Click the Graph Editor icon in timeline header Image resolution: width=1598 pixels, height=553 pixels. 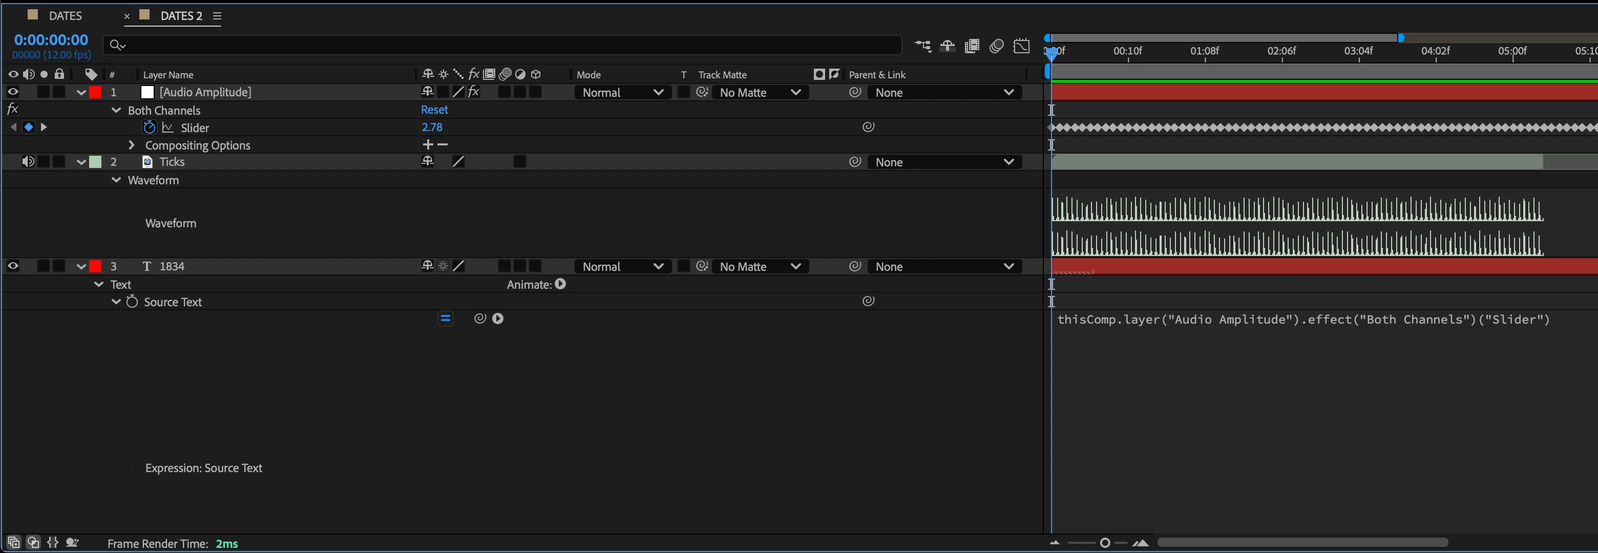click(x=1021, y=47)
